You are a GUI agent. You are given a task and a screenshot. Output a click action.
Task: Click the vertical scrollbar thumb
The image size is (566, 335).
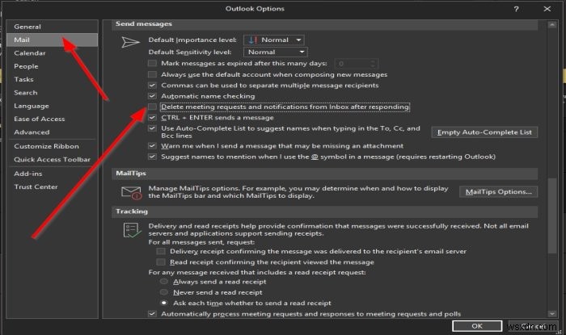click(x=552, y=216)
